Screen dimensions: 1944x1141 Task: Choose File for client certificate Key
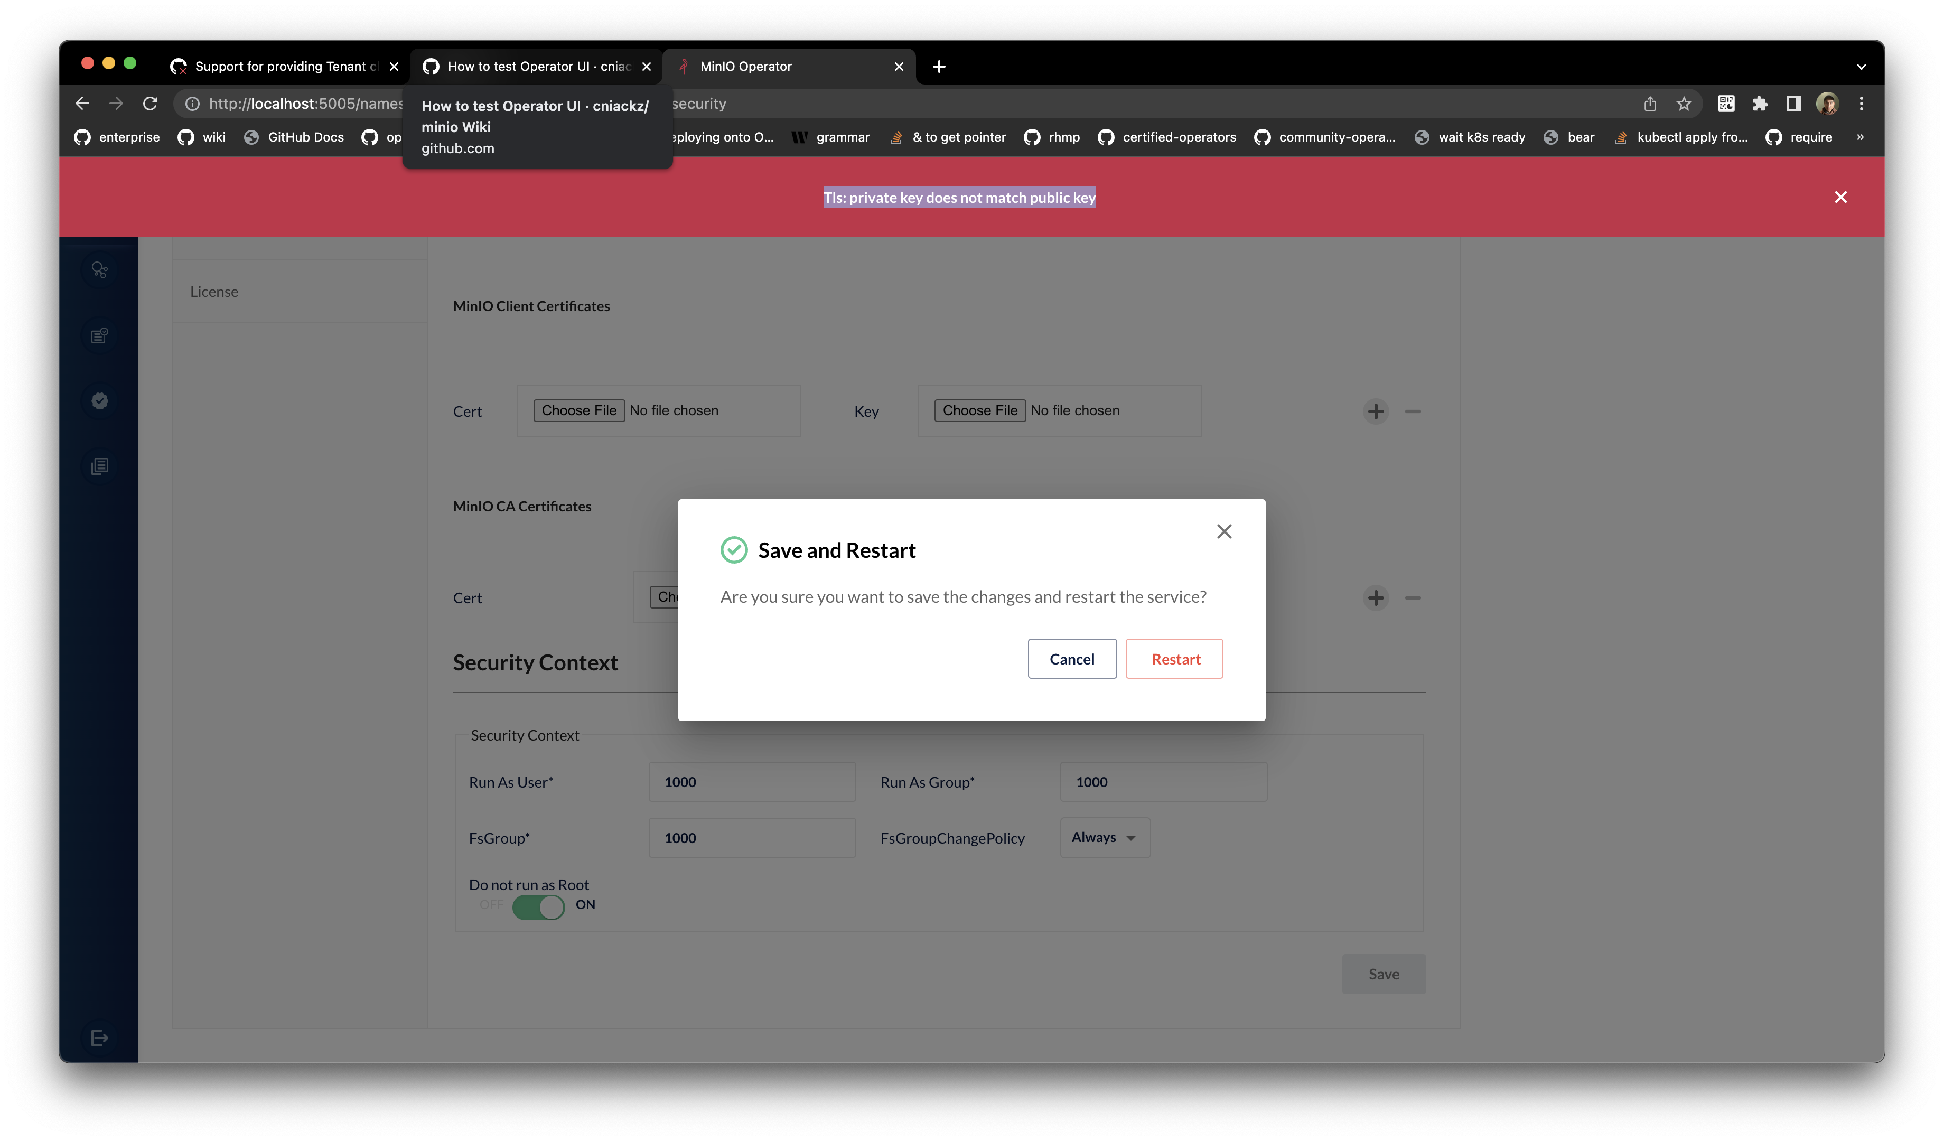(x=980, y=410)
